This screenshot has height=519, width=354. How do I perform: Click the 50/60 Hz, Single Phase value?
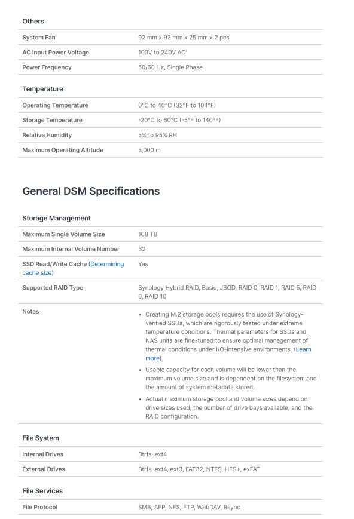(x=170, y=67)
